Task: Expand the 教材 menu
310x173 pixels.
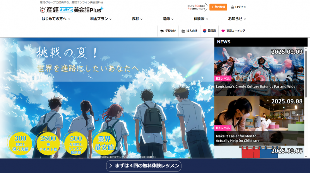Action: click(x=137, y=19)
